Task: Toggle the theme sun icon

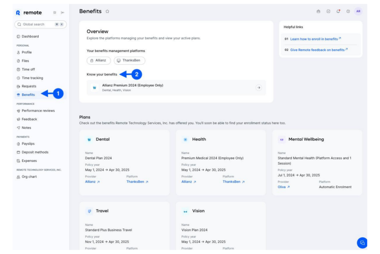Action: (55, 13)
